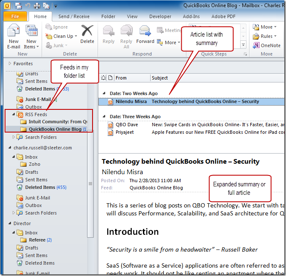The height and width of the screenshot is (276, 286).
Task: Sort by reminder bell column icon
Action: (103, 78)
